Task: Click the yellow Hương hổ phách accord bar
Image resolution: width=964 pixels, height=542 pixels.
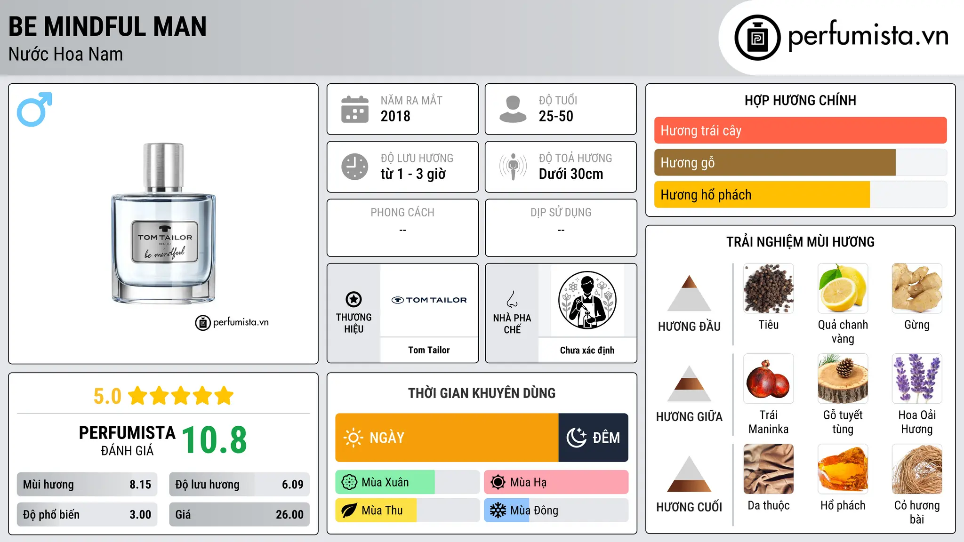Action: (x=762, y=194)
